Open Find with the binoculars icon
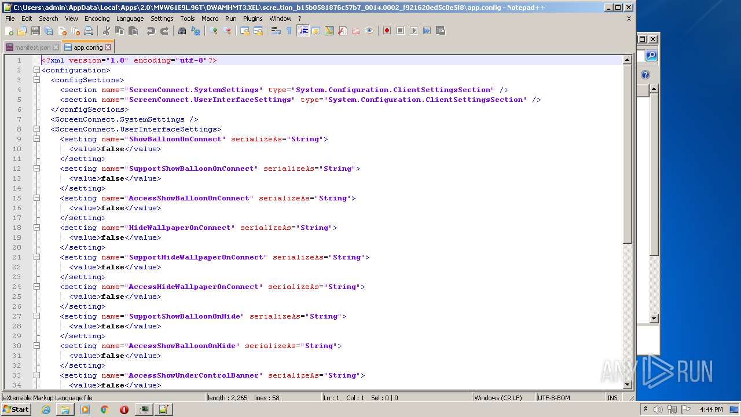The height and width of the screenshot is (417, 741). click(x=182, y=31)
